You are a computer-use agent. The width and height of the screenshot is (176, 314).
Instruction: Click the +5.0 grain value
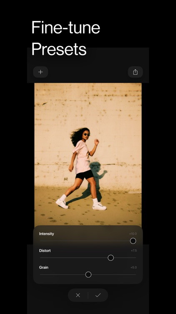pos(133,268)
